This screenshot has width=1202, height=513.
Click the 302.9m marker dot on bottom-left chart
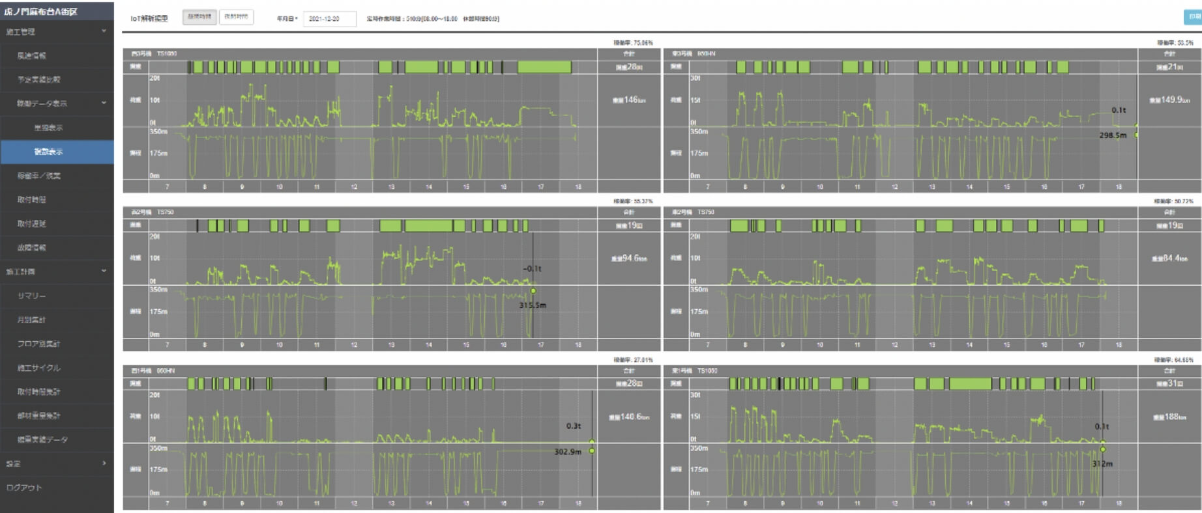pos(592,451)
